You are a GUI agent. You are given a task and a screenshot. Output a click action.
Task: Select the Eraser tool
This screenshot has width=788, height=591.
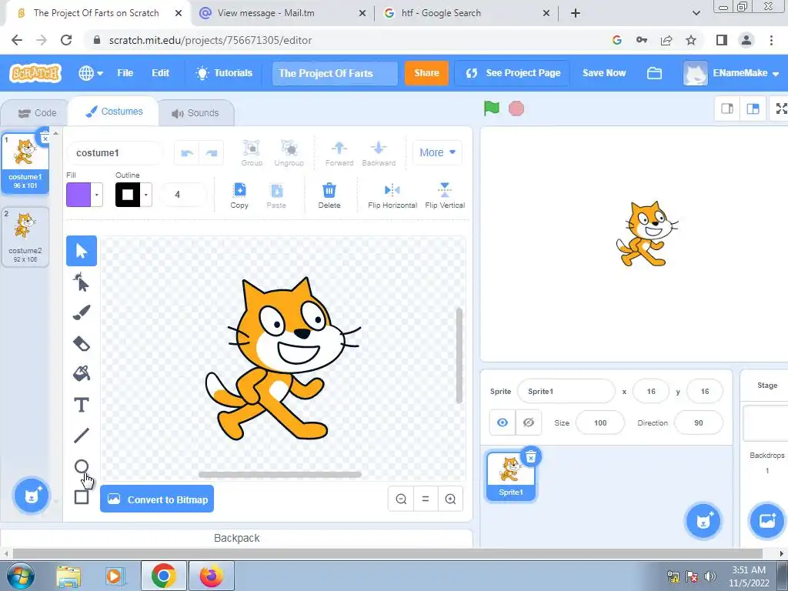[82, 344]
